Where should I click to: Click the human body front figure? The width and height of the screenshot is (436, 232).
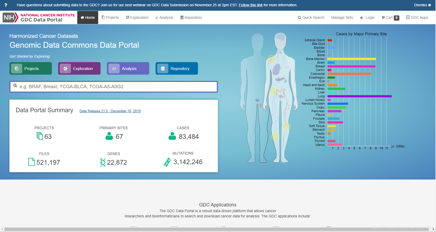[281, 97]
